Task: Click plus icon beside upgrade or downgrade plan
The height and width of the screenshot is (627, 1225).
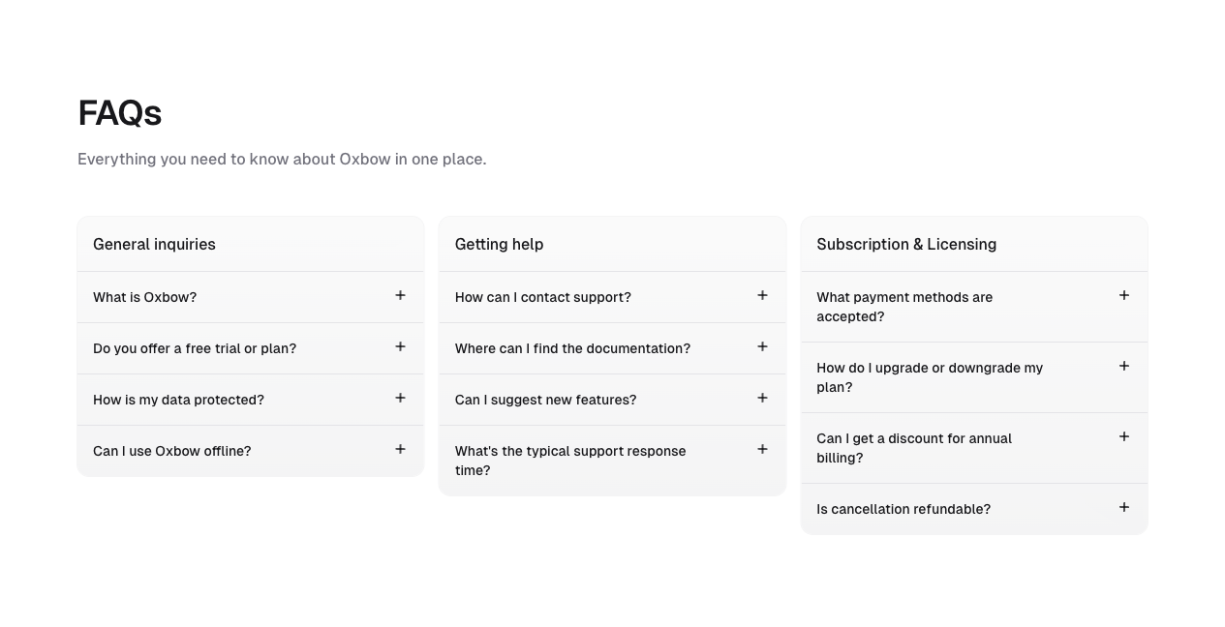Action: click(x=1123, y=367)
